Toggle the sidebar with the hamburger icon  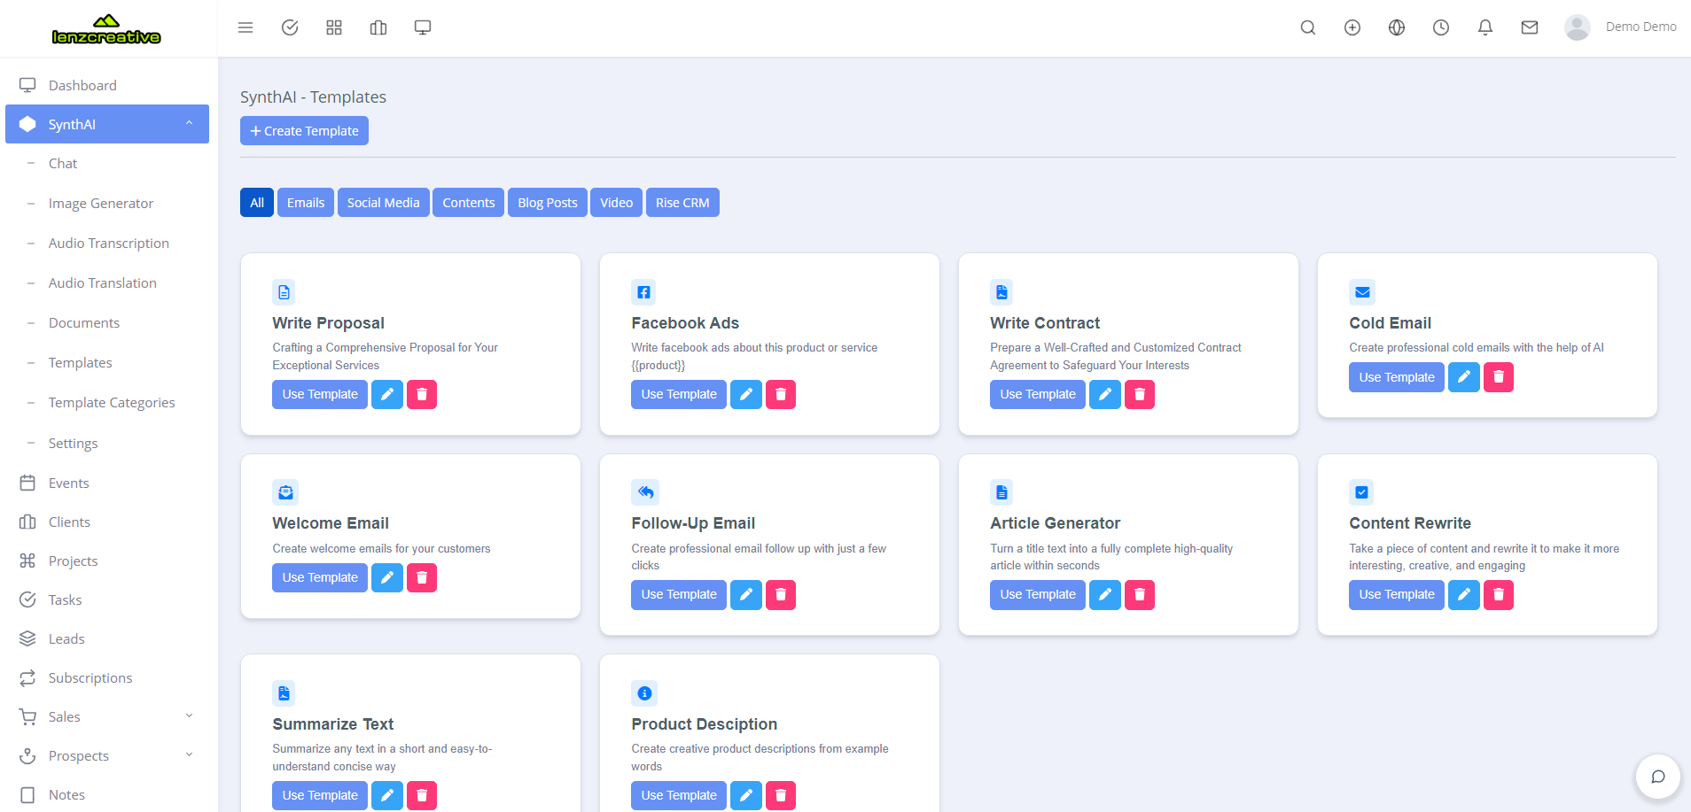coord(245,27)
